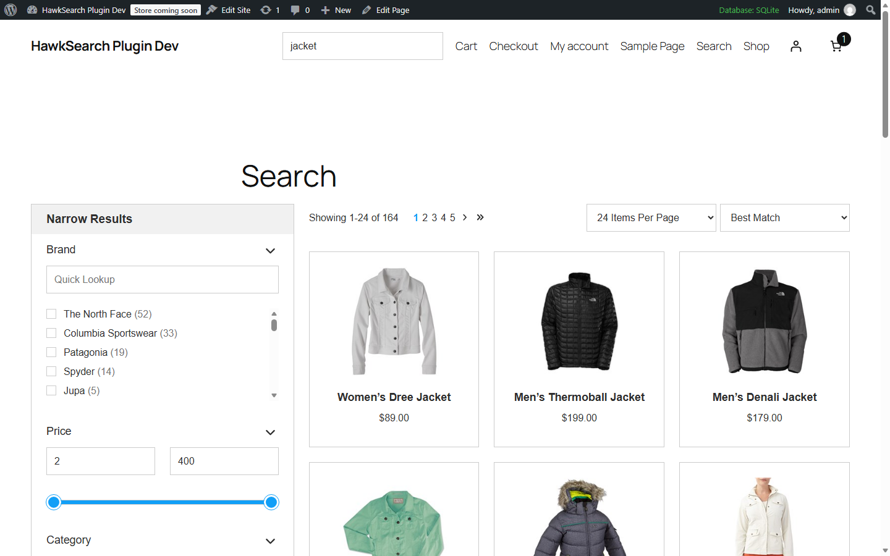Focus the jacket search input
The image size is (890, 556).
click(363, 46)
